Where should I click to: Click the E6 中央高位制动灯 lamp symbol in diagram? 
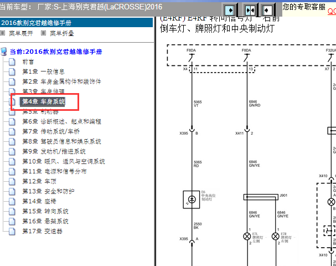pyautogui.click(x=192, y=199)
